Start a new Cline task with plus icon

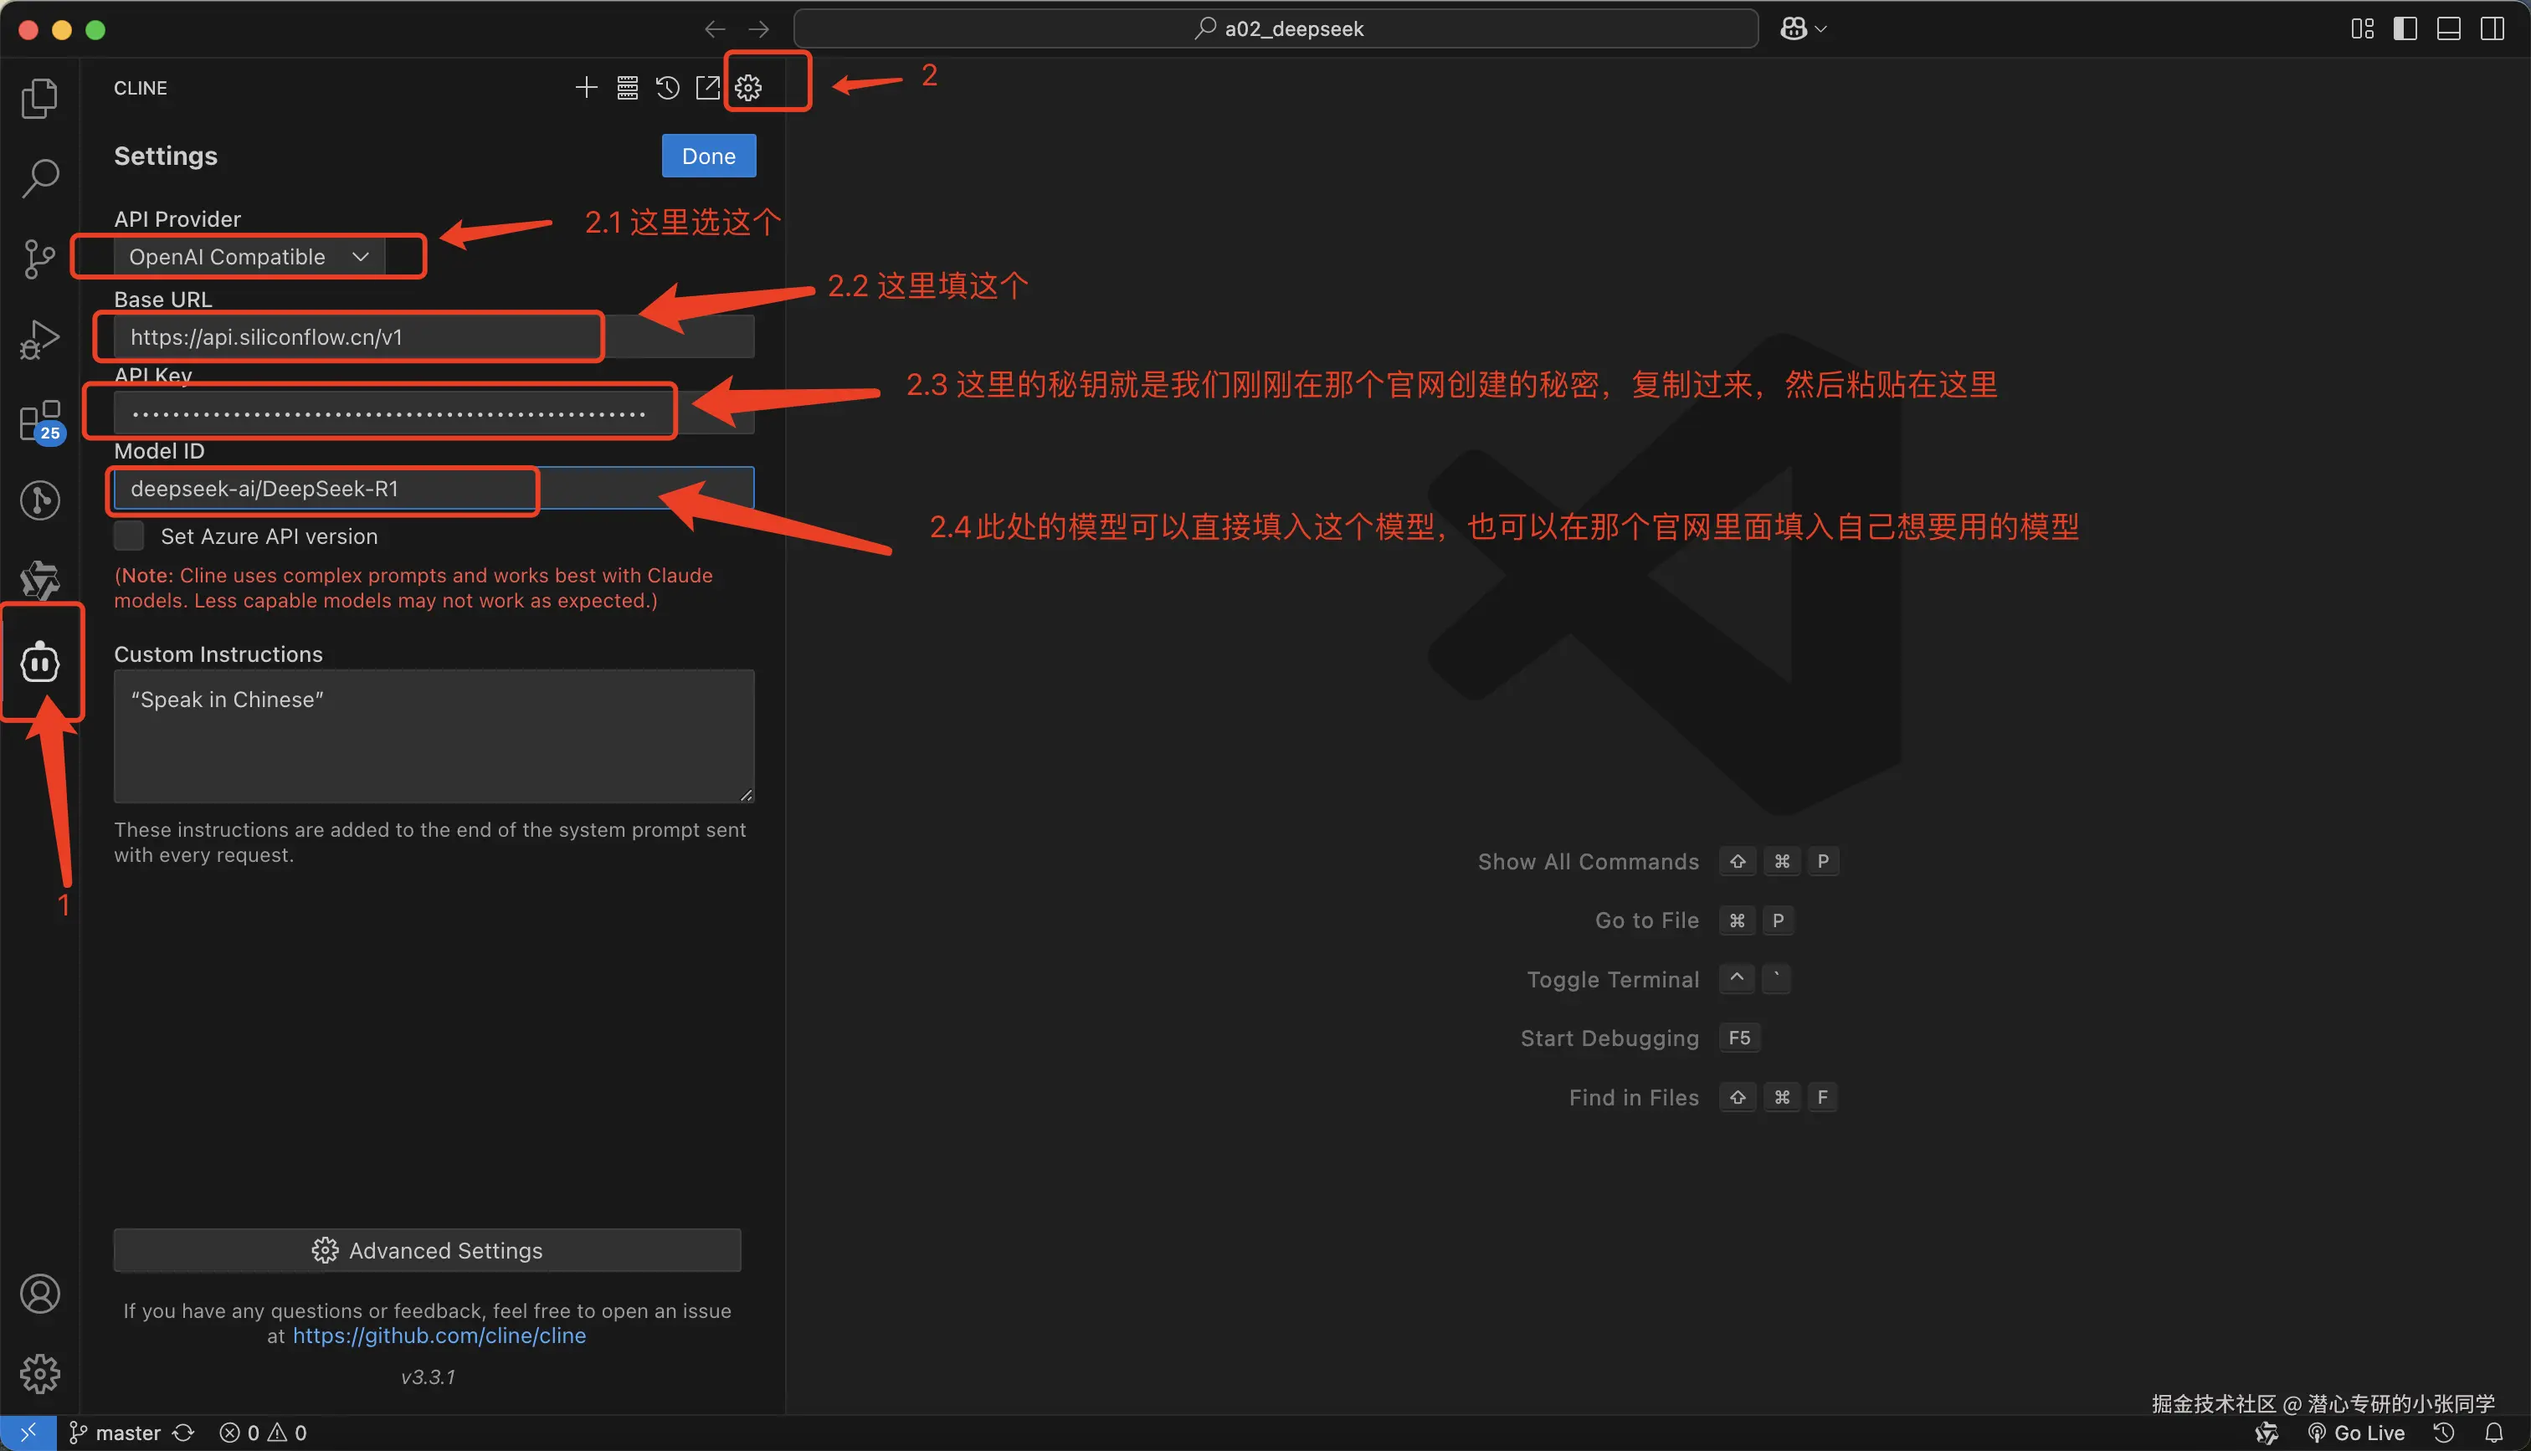586,88
